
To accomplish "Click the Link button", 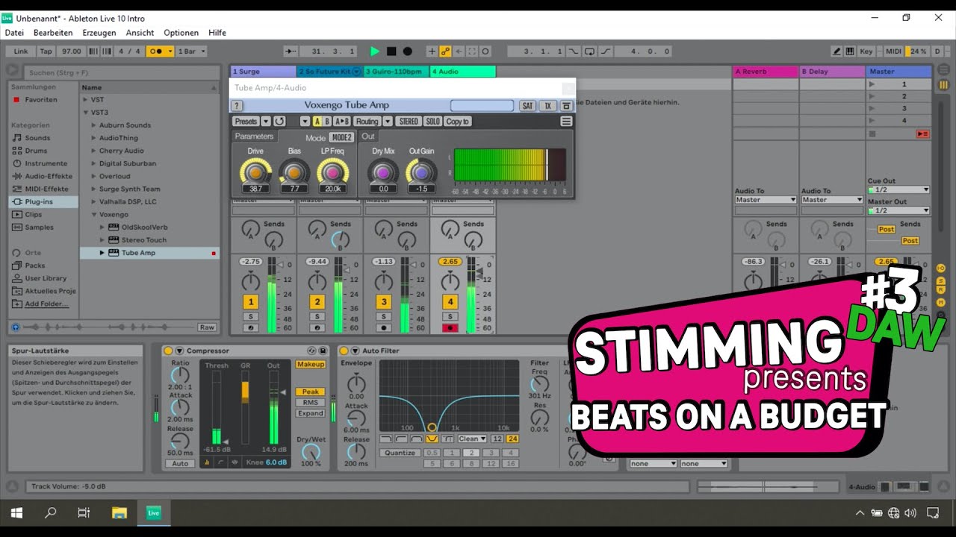I will [21, 51].
